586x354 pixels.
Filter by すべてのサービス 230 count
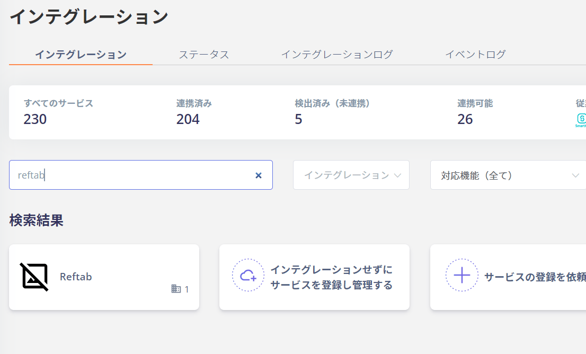58,112
